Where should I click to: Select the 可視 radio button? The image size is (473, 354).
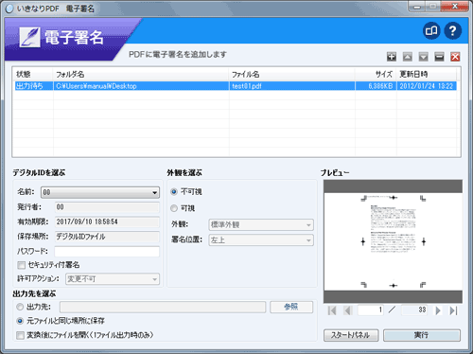tap(174, 208)
